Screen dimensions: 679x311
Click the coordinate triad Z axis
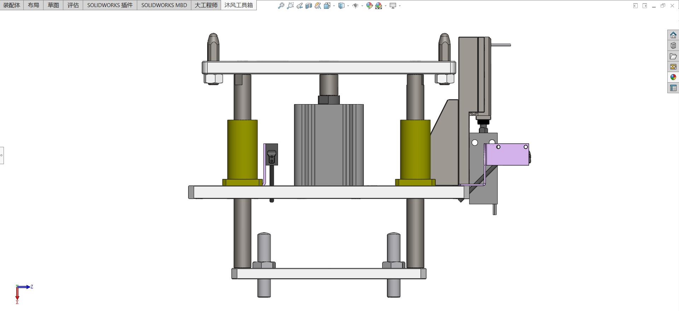(x=25, y=287)
